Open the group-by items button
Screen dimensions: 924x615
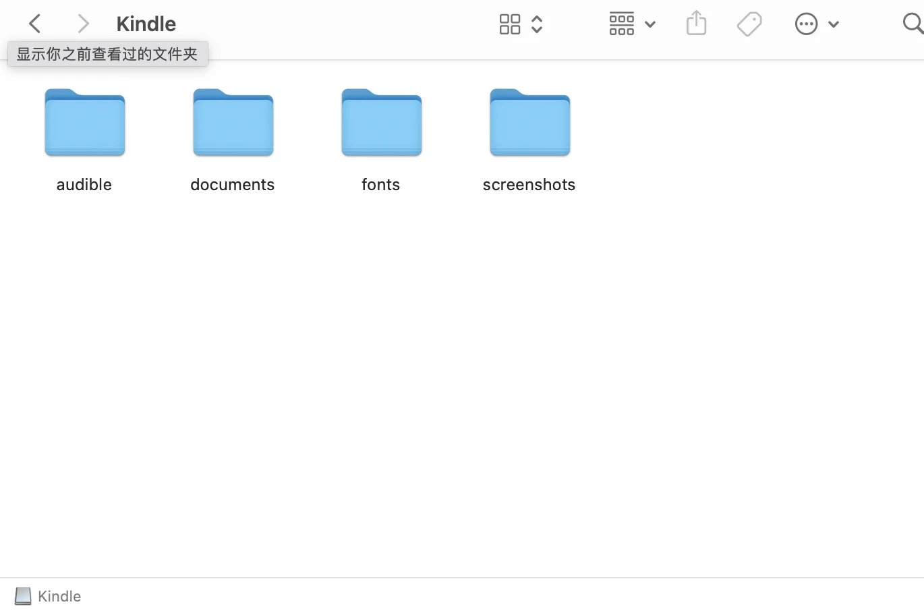coord(622,24)
